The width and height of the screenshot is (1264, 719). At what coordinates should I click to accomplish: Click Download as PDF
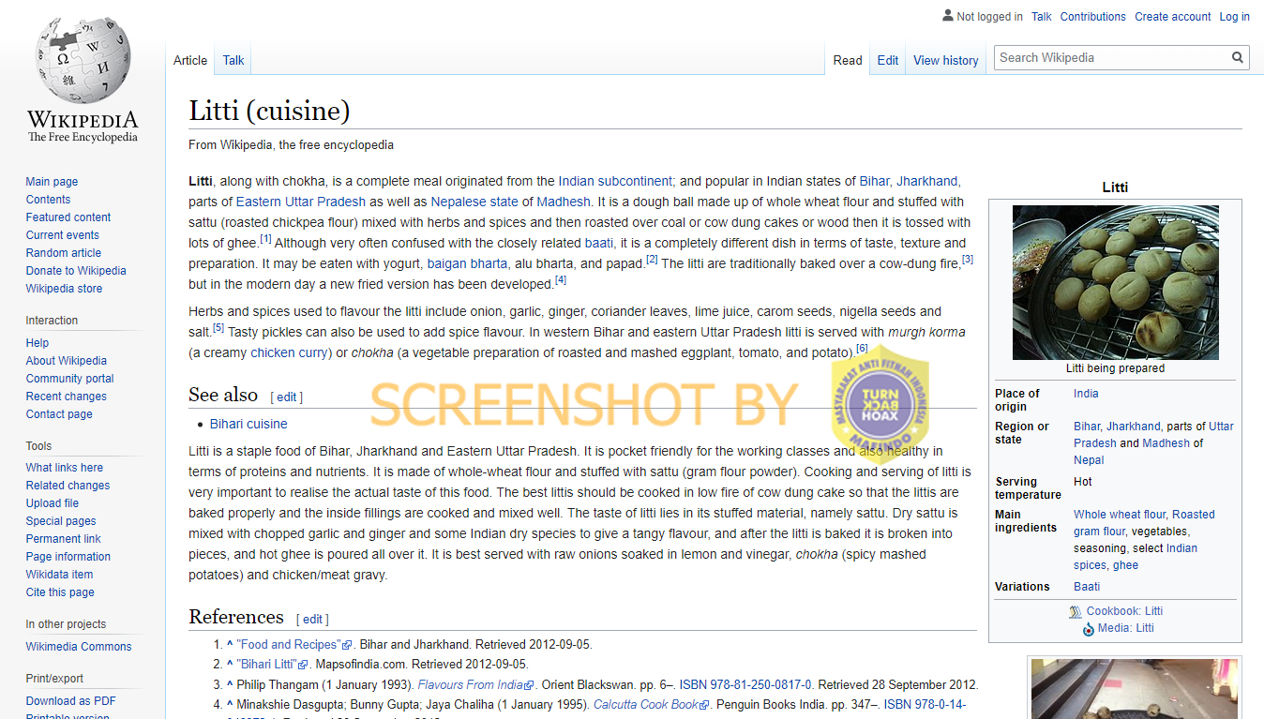(71, 701)
